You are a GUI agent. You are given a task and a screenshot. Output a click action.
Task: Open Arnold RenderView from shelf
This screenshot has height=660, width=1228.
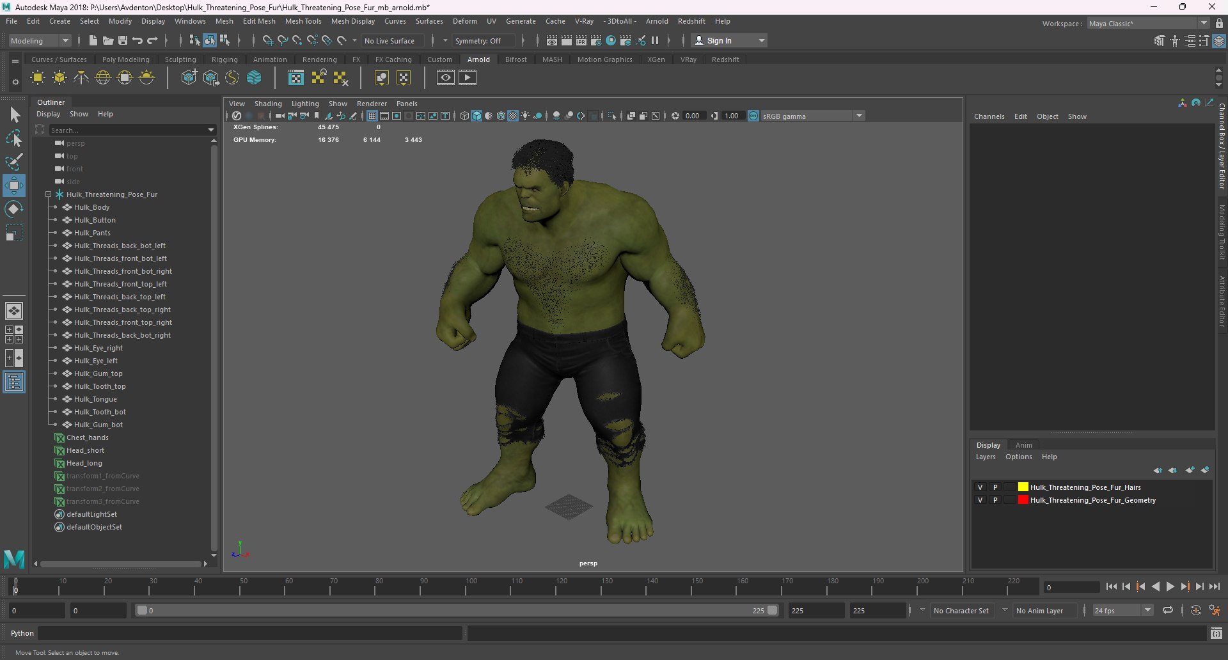446,78
